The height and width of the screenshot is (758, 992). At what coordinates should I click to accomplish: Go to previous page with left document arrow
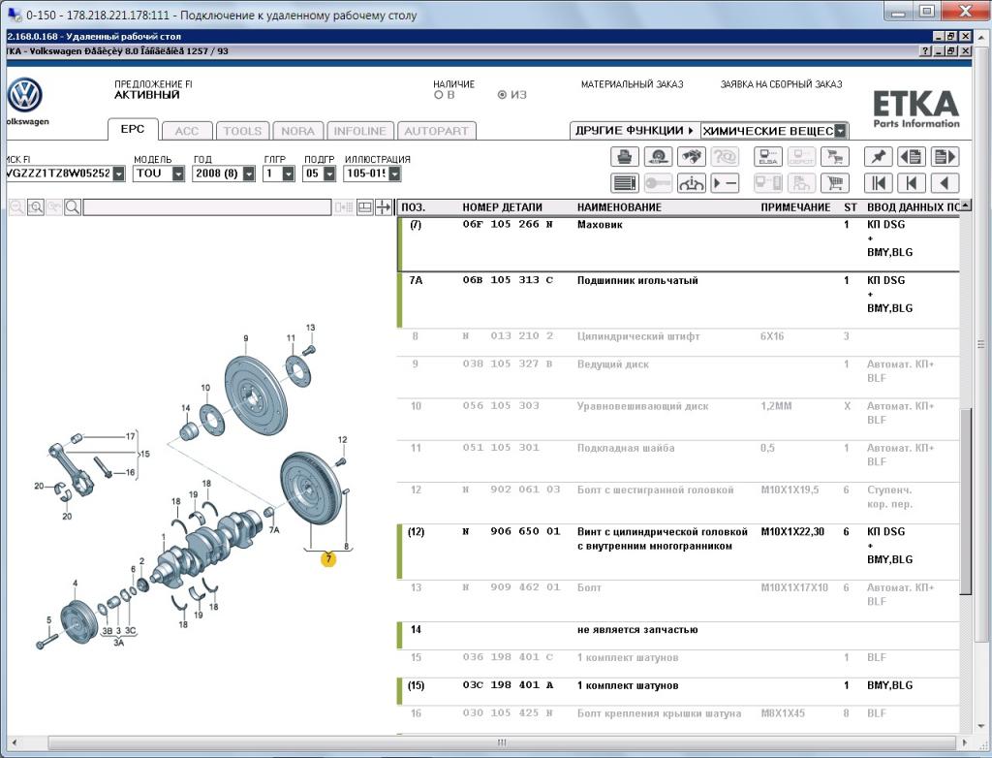[x=912, y=156]
